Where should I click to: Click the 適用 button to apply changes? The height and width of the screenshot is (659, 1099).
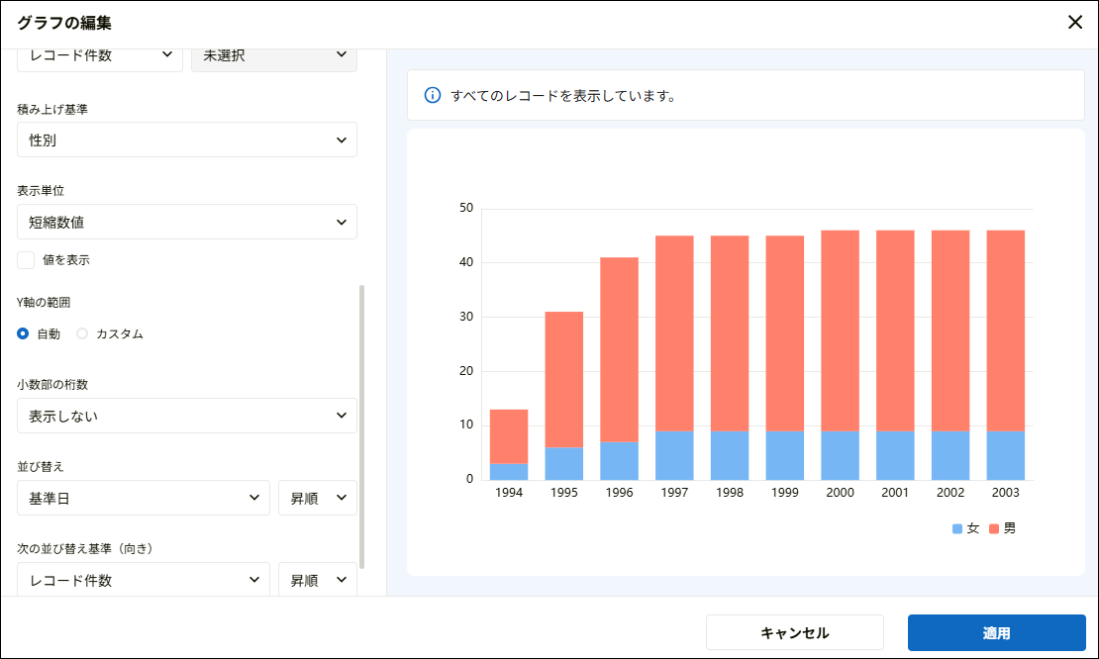(x=996, y=632)
